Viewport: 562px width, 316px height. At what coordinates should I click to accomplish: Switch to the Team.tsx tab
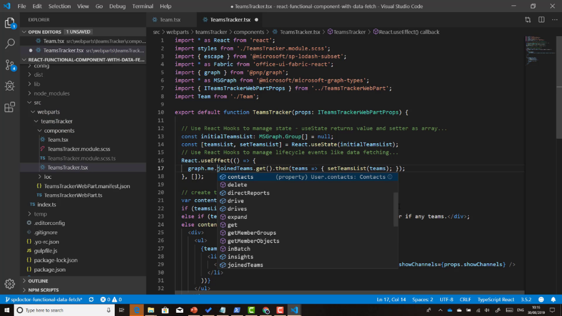pos(170,20)
